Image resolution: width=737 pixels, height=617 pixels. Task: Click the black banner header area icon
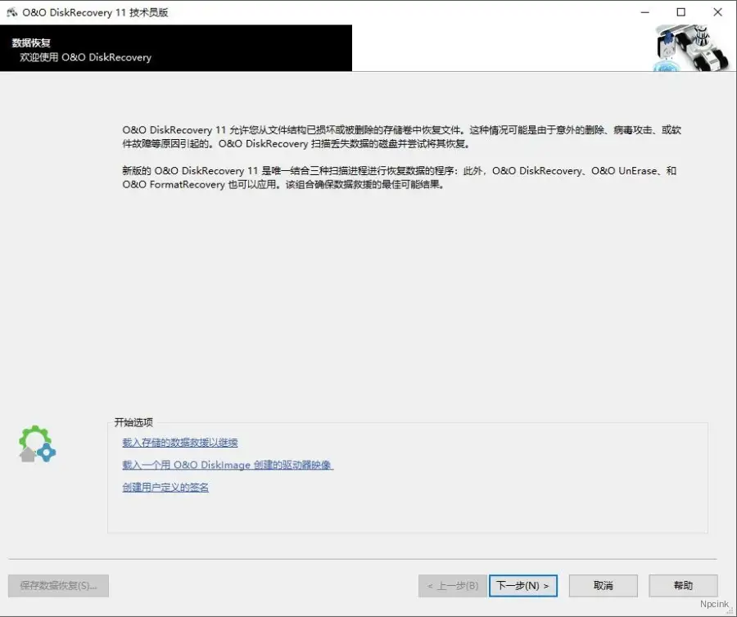pos(176,49)
